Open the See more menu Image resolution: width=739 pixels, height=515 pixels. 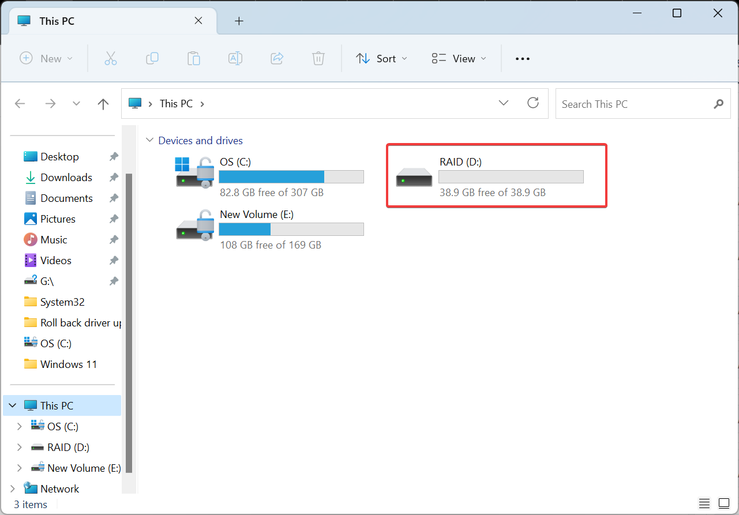pos(522,58)
